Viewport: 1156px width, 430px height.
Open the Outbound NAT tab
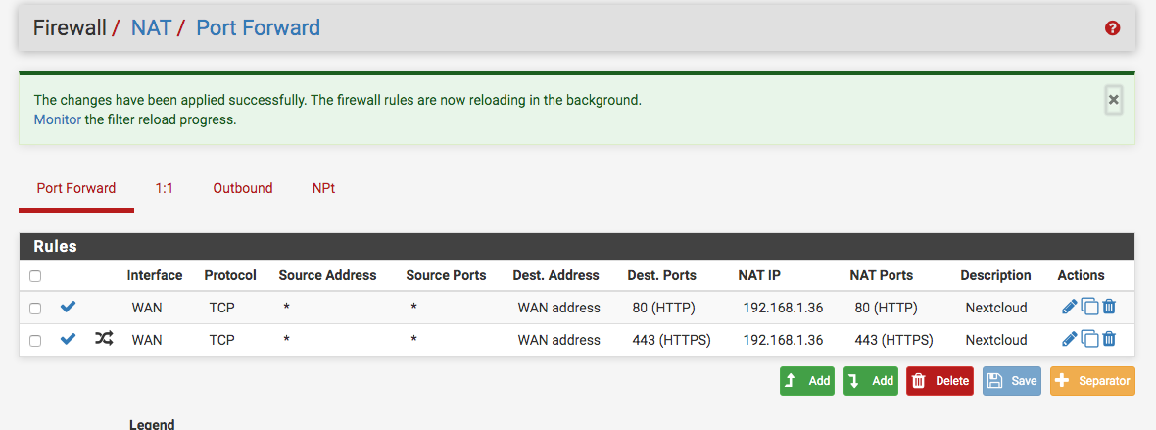point(243,188)
